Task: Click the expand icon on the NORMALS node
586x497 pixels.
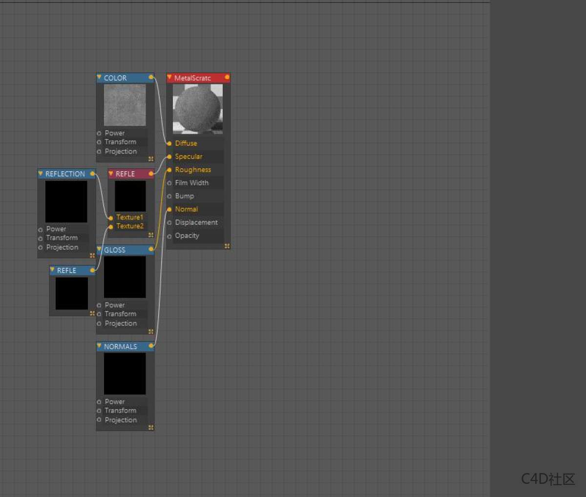Action: click(x=151, y=427)
